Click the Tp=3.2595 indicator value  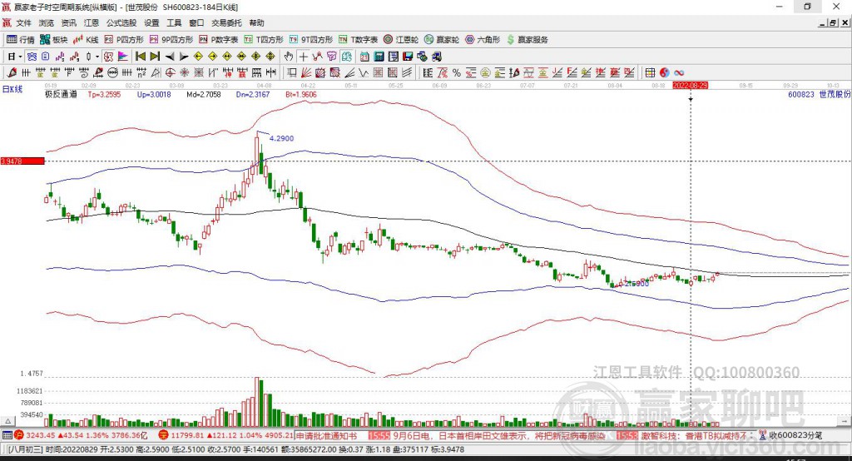click(x=104, y=95)
